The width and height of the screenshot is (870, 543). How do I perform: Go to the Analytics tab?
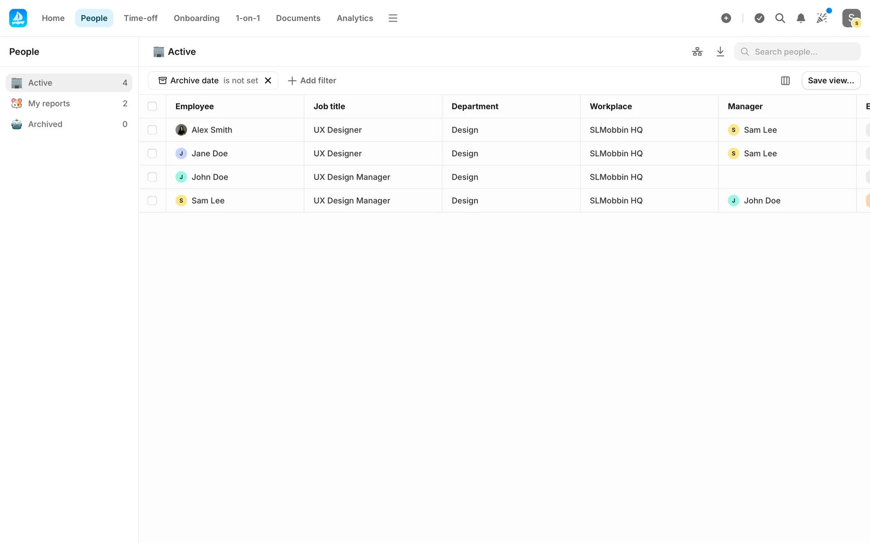[x=355, y=18]
